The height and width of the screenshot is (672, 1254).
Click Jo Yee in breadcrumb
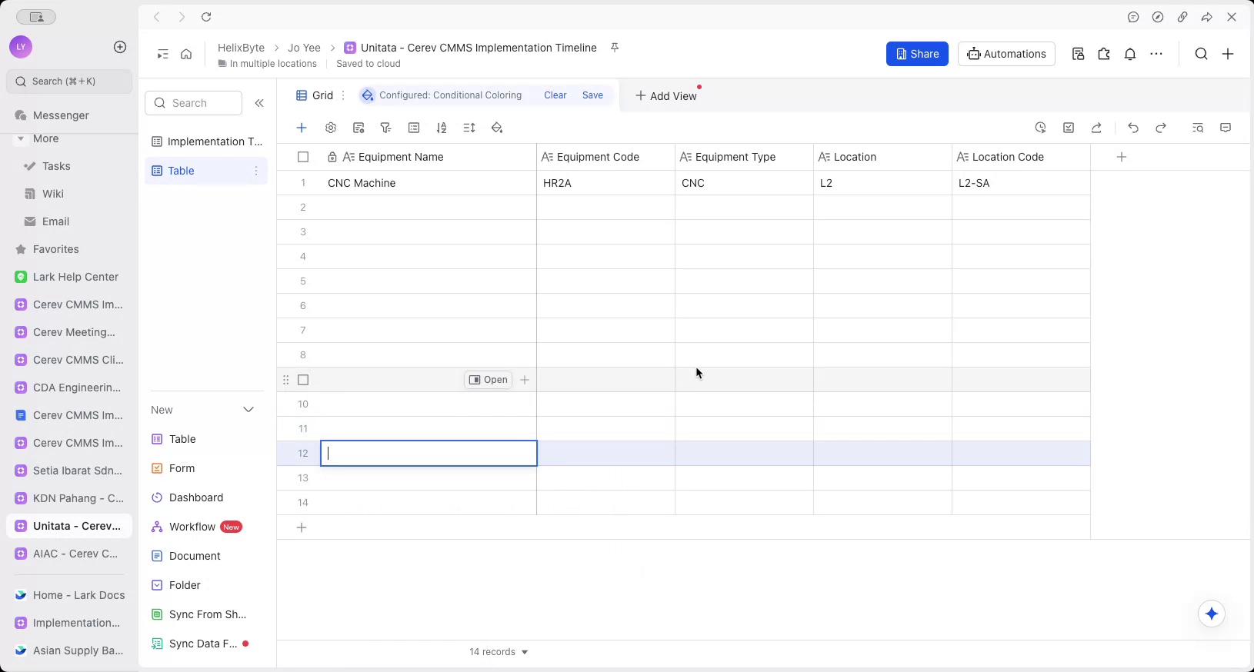304,48
